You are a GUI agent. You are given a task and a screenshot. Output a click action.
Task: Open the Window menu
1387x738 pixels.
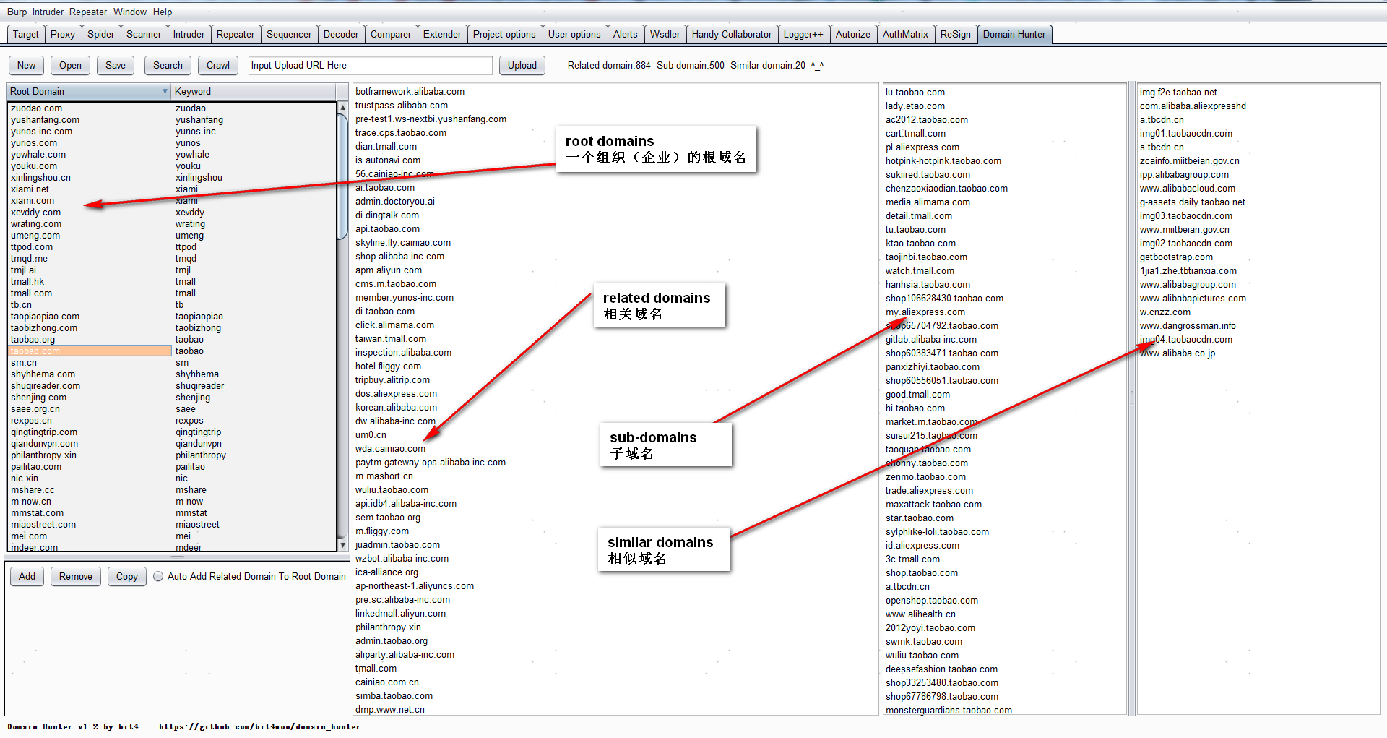click(130, 12)
